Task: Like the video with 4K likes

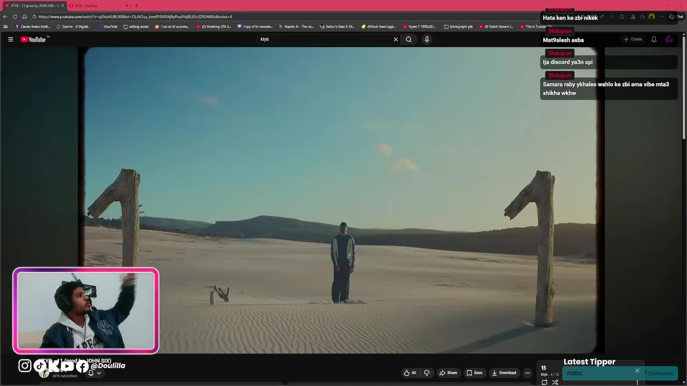Action: pos(410,373)
